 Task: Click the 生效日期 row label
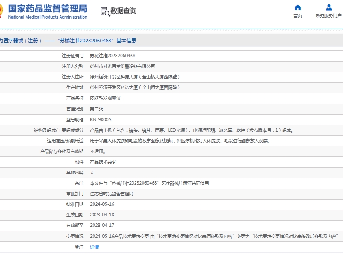click(75, 215)
